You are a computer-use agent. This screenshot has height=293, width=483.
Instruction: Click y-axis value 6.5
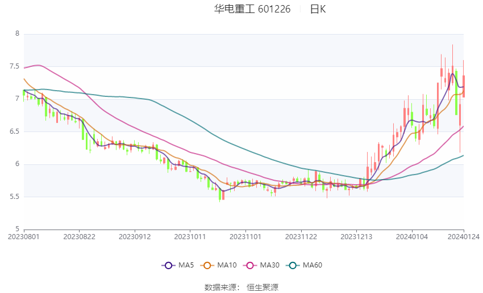coord(14,131)
